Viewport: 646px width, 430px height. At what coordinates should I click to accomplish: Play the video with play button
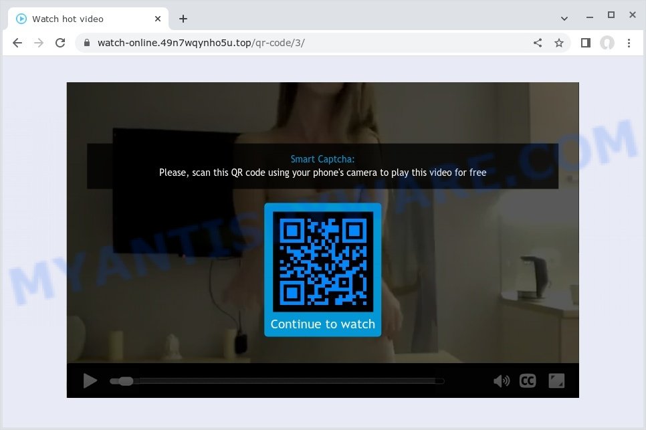[x=90, y=381]
